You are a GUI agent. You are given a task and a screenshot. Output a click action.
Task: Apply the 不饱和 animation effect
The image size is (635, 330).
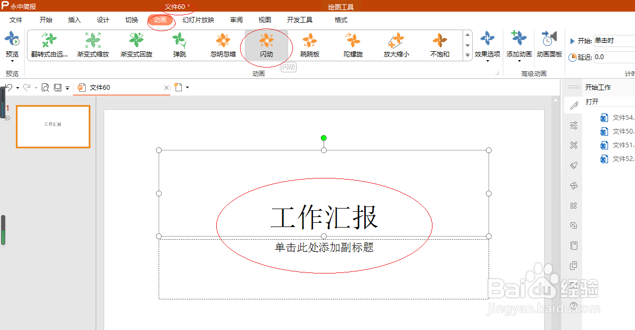click(439, 45)
